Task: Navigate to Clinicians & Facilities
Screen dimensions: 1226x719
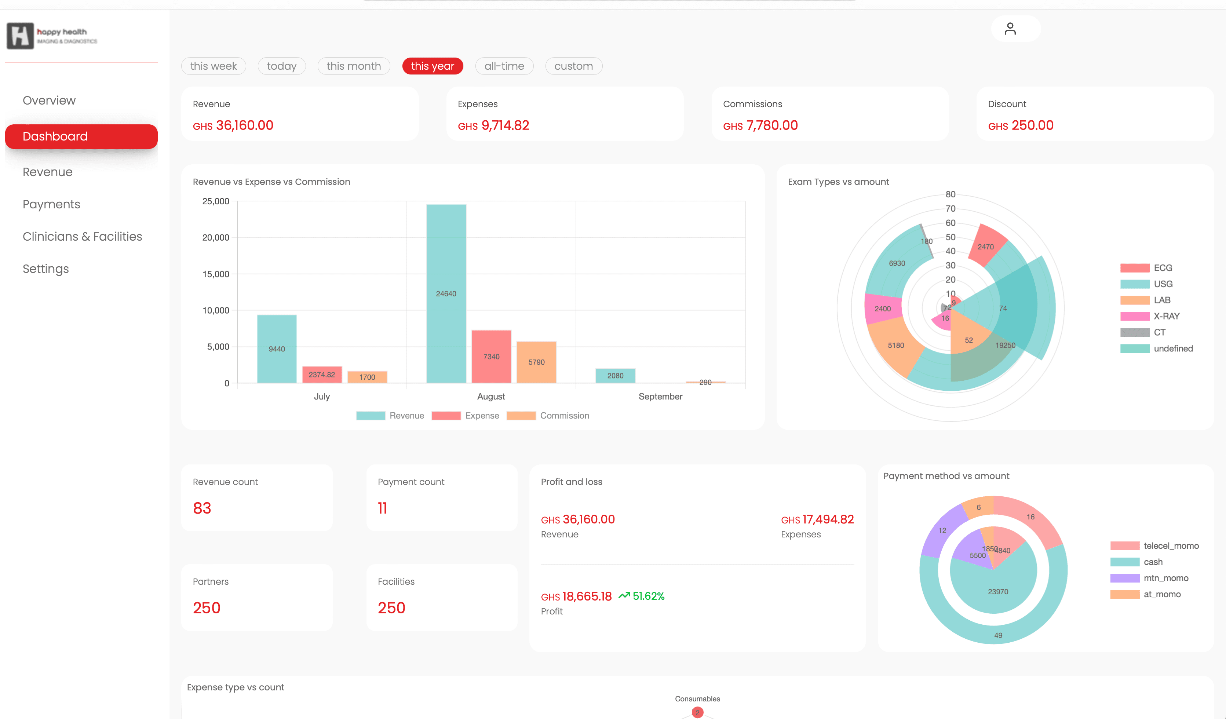Action: click(x=82, y=236)
